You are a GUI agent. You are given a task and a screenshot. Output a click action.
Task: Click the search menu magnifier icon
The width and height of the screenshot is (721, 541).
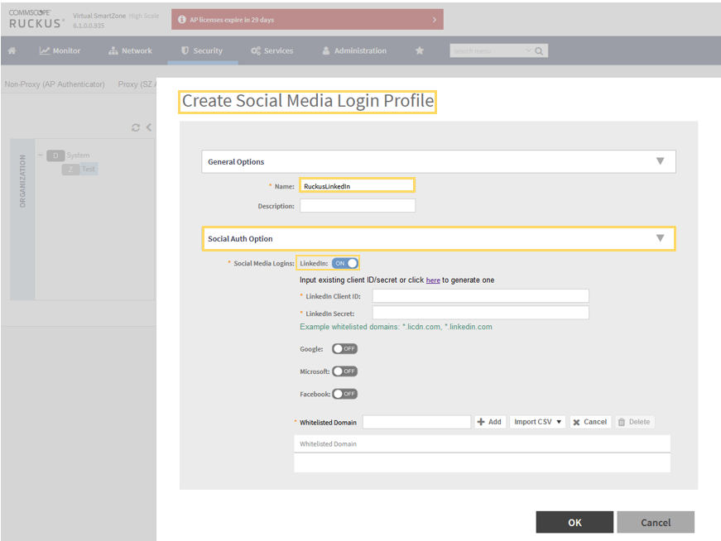tap(539, 51)
